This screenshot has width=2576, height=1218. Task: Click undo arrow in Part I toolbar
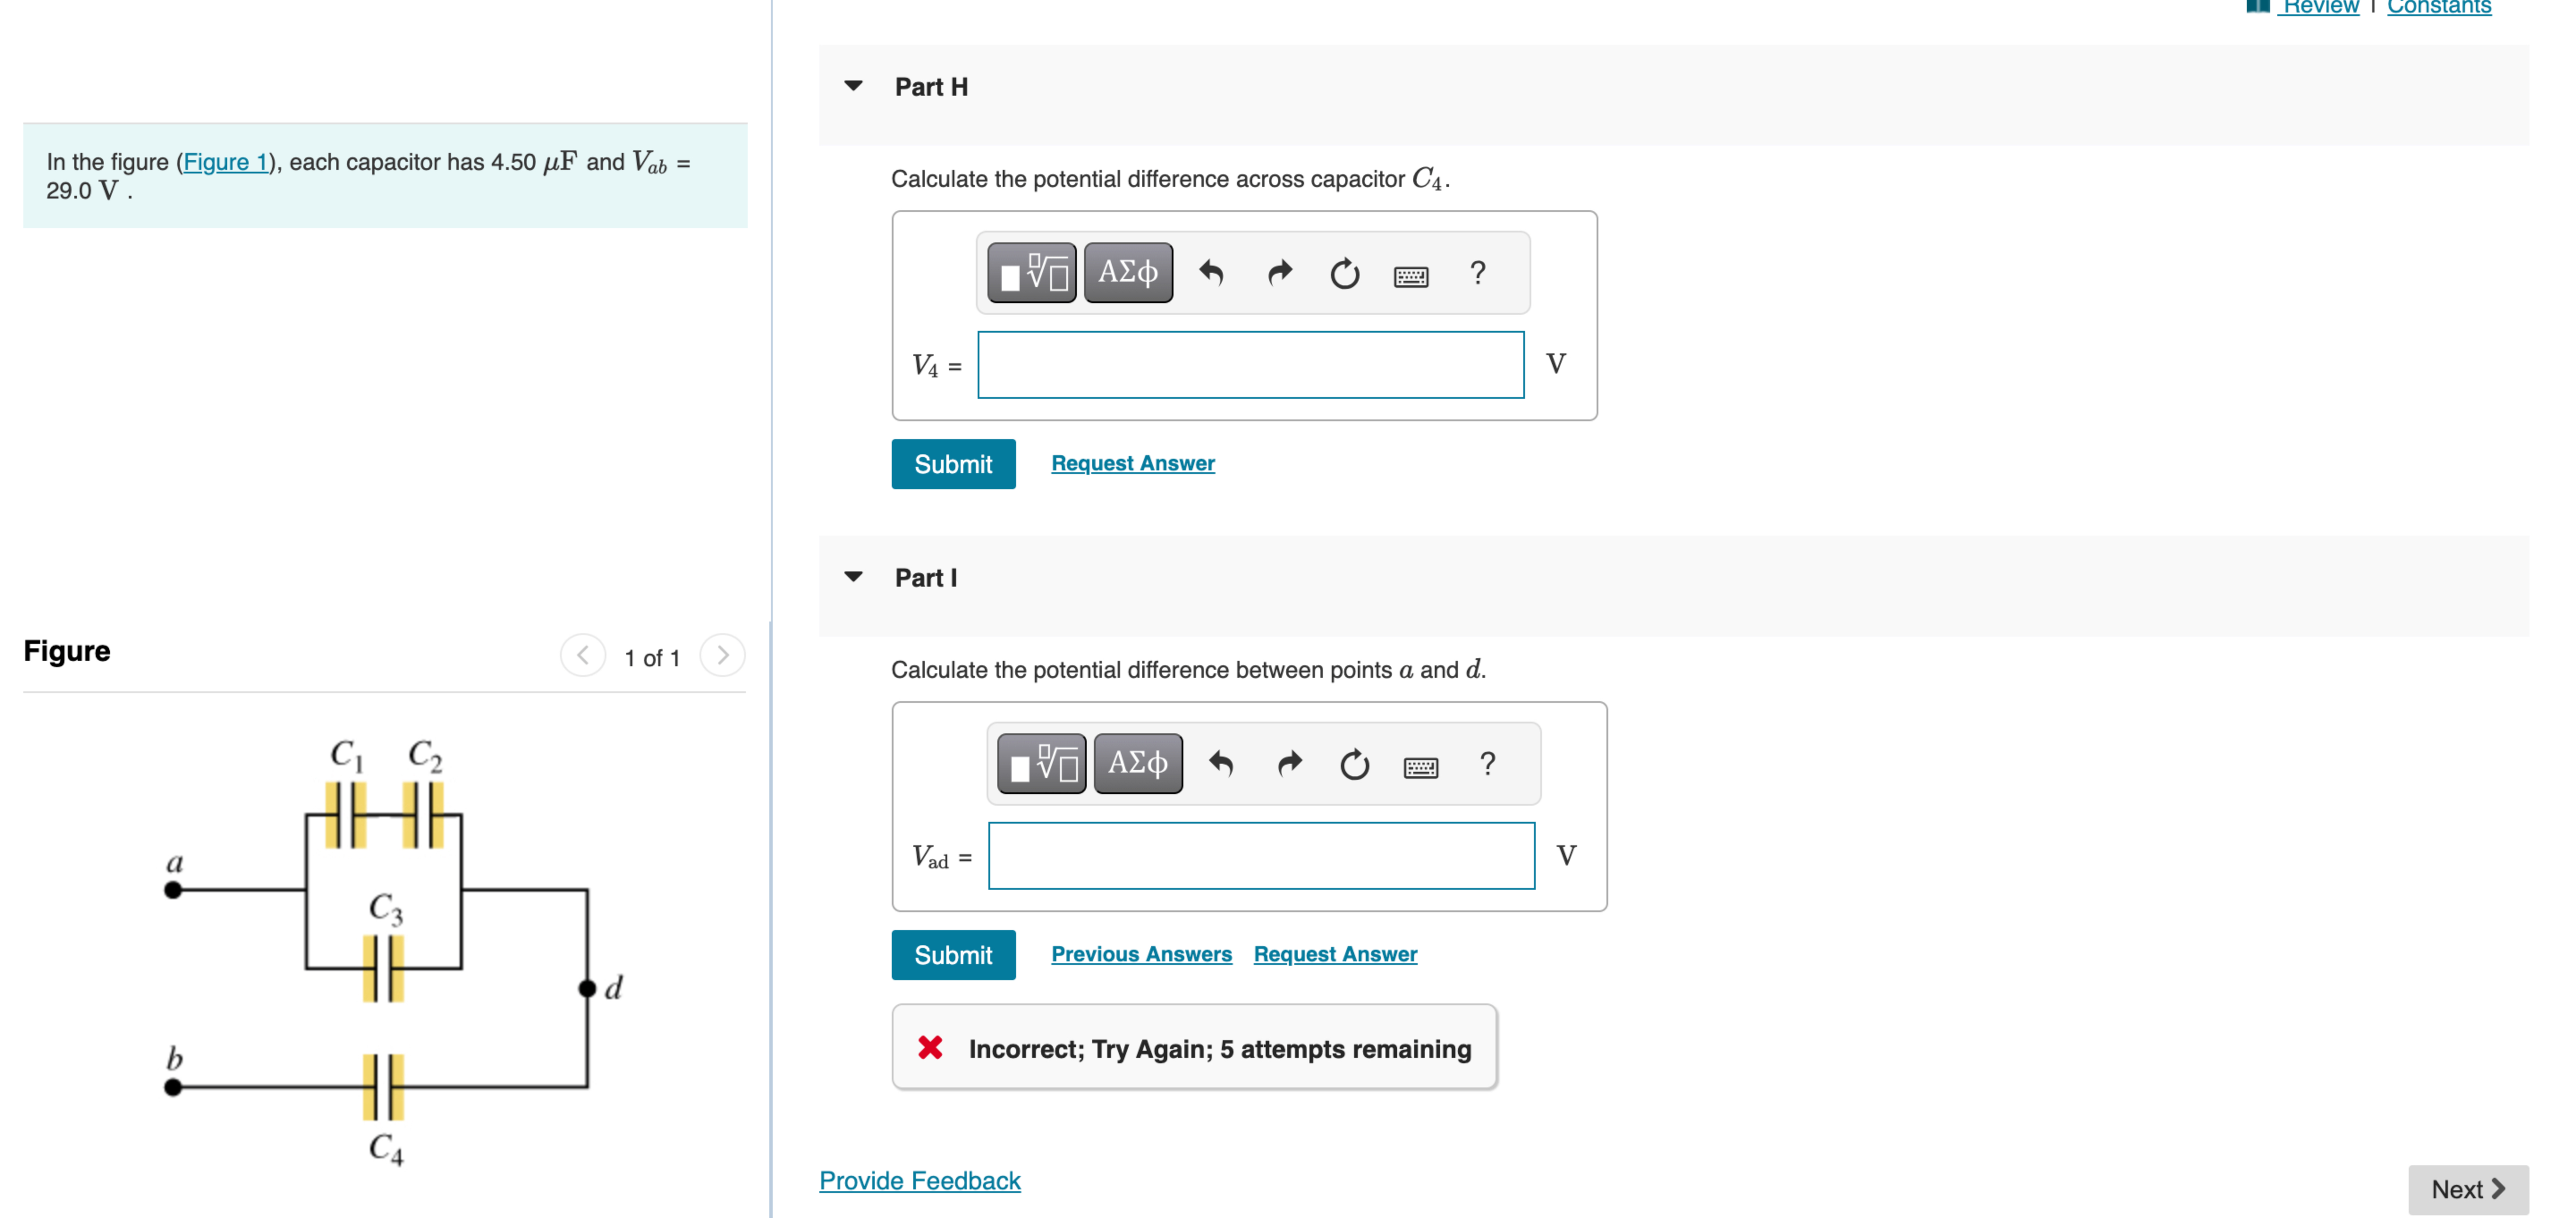click(1220, 764)
